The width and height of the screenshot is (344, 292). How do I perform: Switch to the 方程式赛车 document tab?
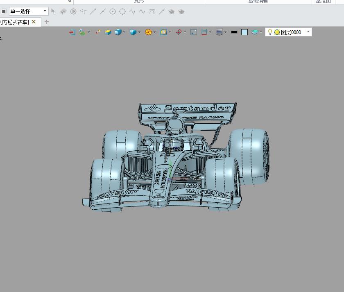point(14,22)
